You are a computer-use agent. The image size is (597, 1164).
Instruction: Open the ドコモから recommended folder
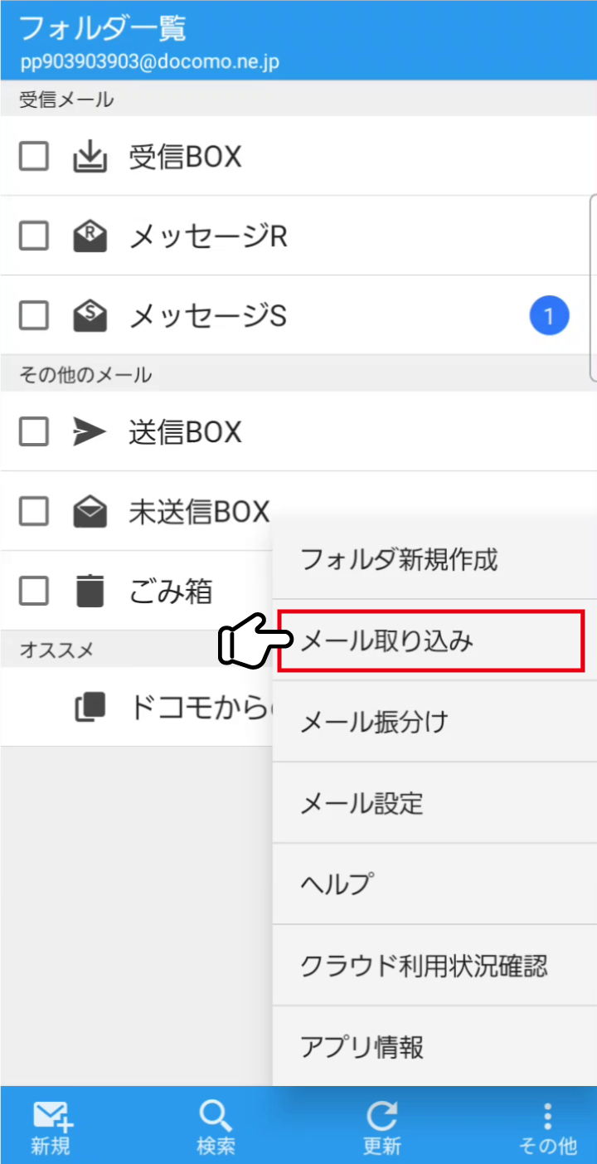137,707
